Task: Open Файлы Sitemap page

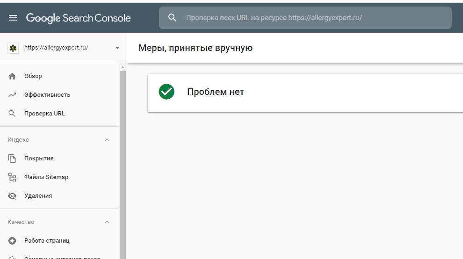Action: 46,177
